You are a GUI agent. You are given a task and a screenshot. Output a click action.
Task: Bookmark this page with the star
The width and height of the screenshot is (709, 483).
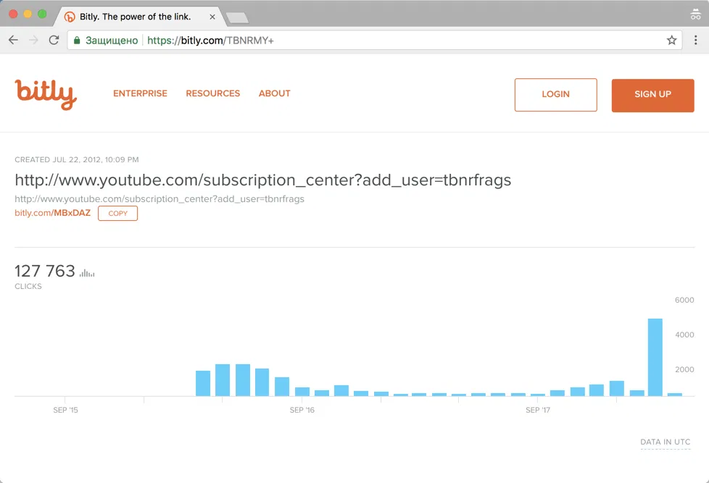tap(672, 40)
